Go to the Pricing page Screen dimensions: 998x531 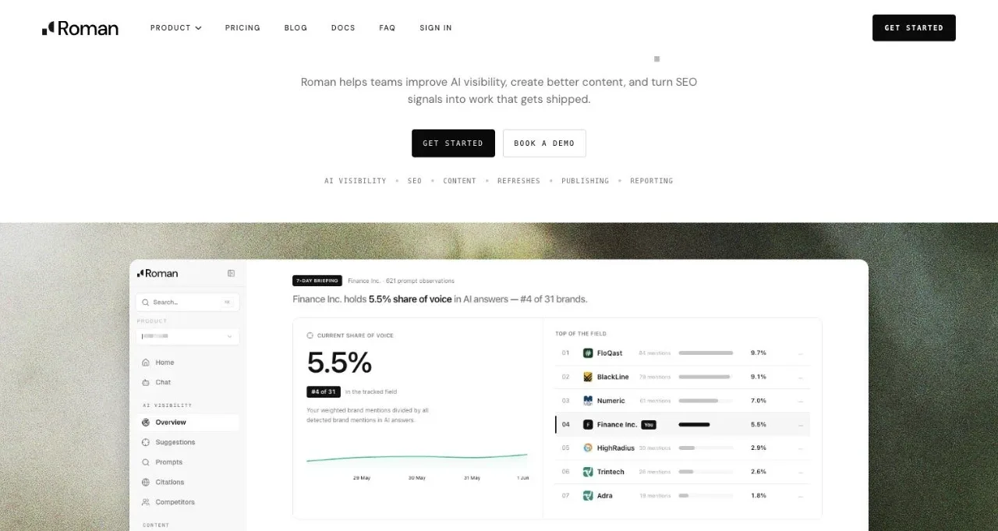click(242, 28)
